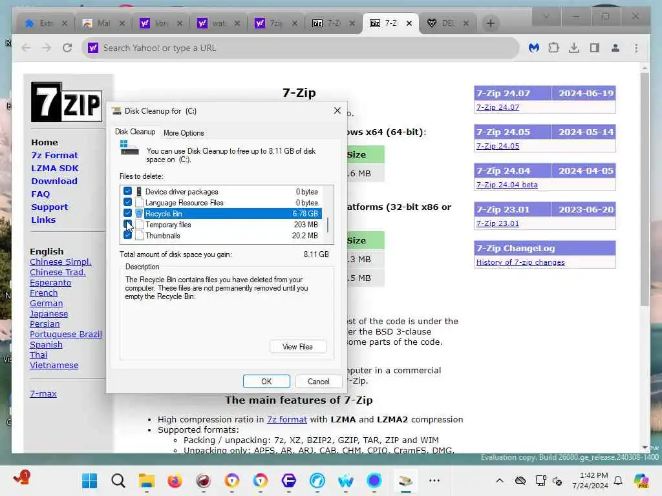Switch language to French
Image resolution: width=662 pixels, height=496 pixels.
(43, 293)
